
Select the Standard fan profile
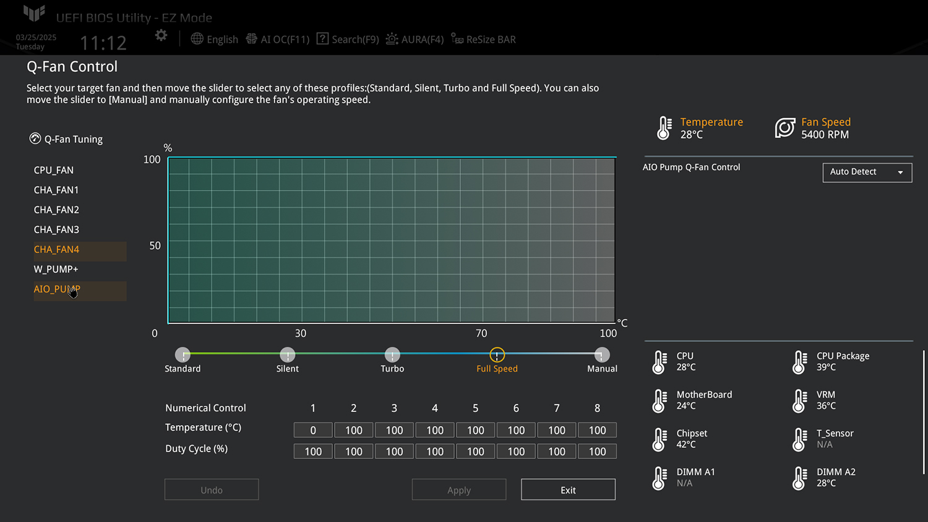(183, 355)
